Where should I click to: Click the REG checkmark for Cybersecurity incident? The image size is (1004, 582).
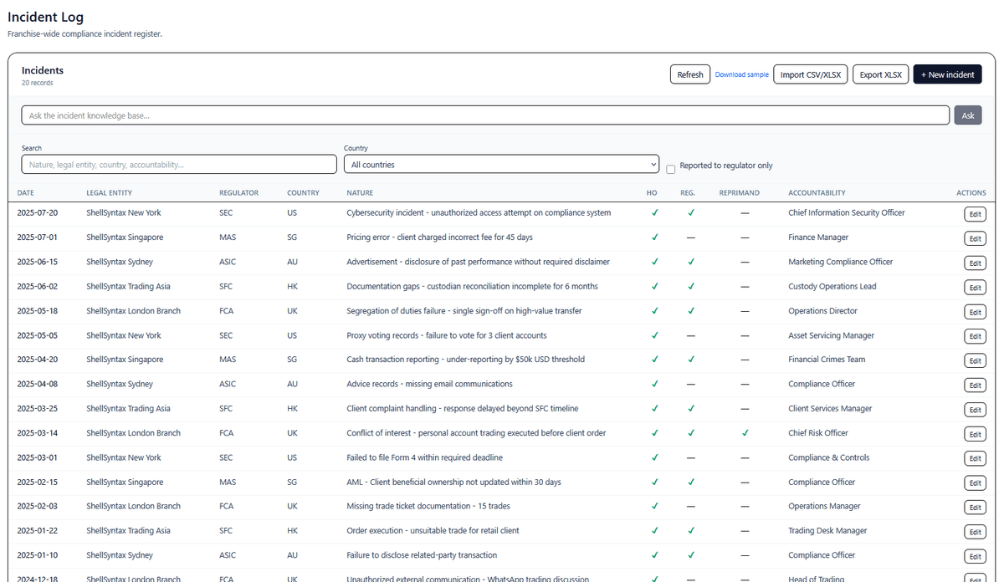click(691, 212)
